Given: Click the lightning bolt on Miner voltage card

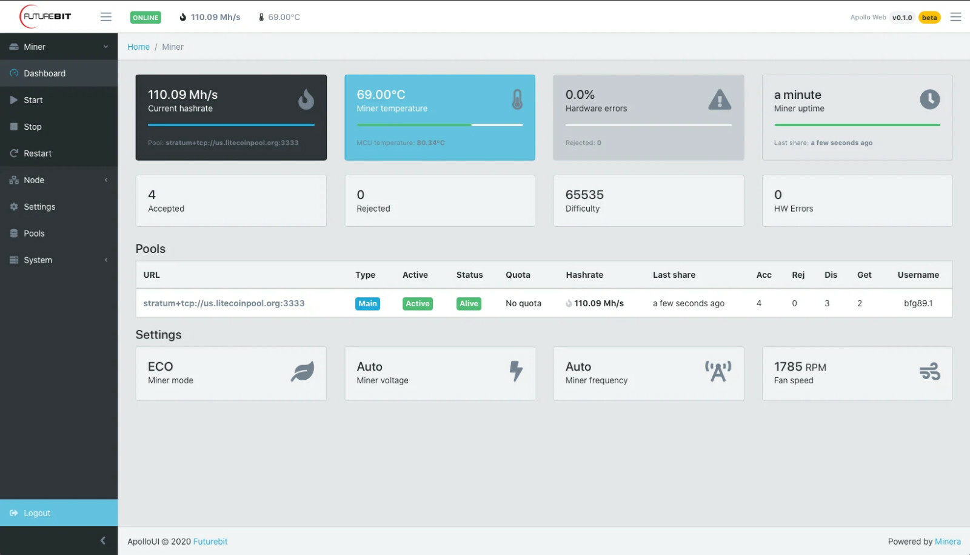Looking at the screenshot, I should [516, 371].
